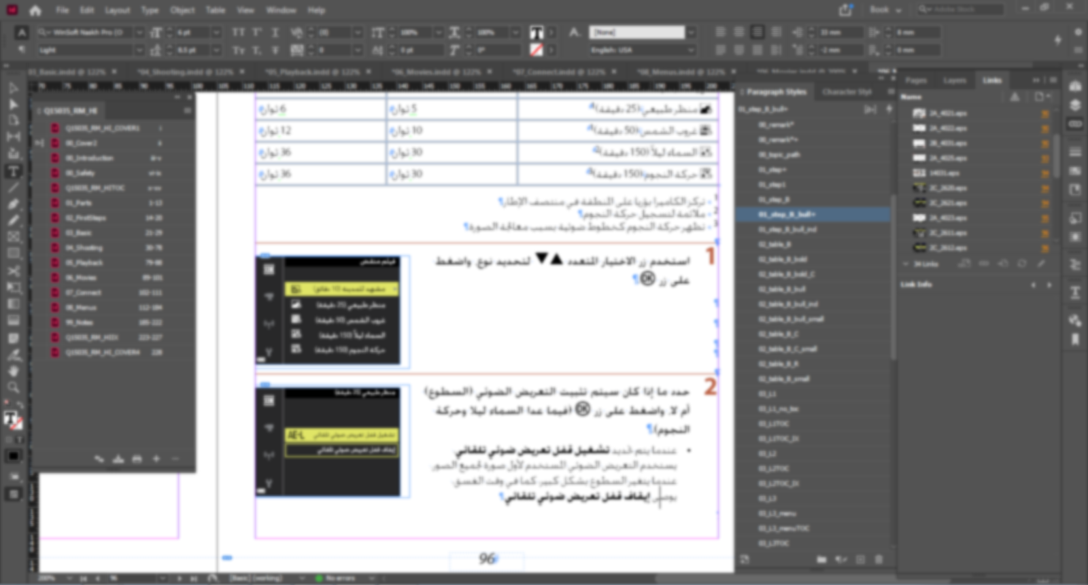Viewport: 1088px width, 585px height.
Task: Choose the Hand tool
Action: [13, 371]
